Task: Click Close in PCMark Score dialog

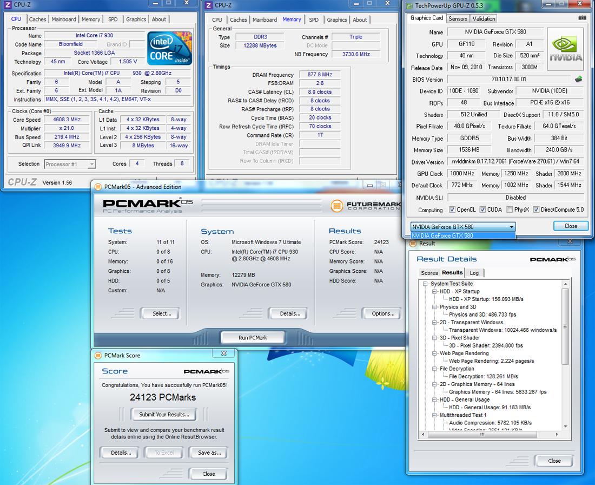Action: [208, 474]
